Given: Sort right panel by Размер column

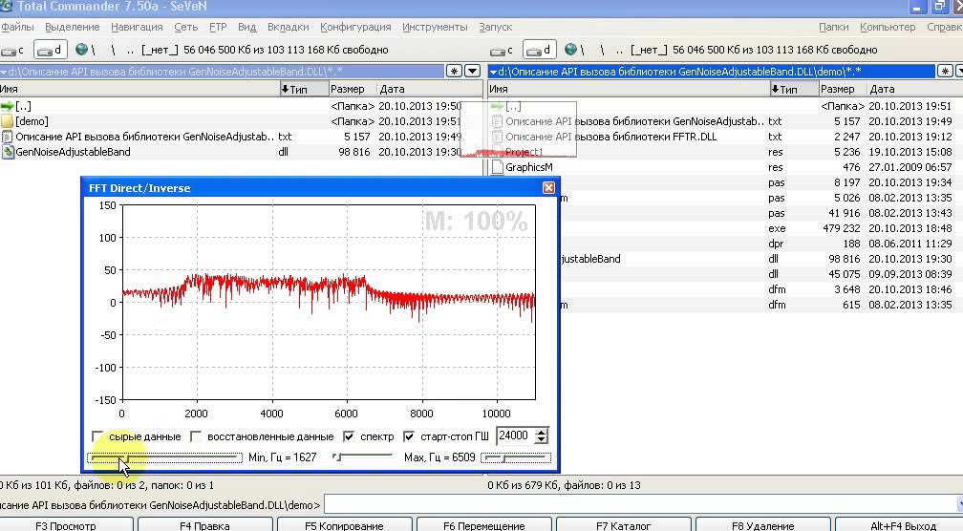Looking at the screenshot, I should click(x=844, y=89).
